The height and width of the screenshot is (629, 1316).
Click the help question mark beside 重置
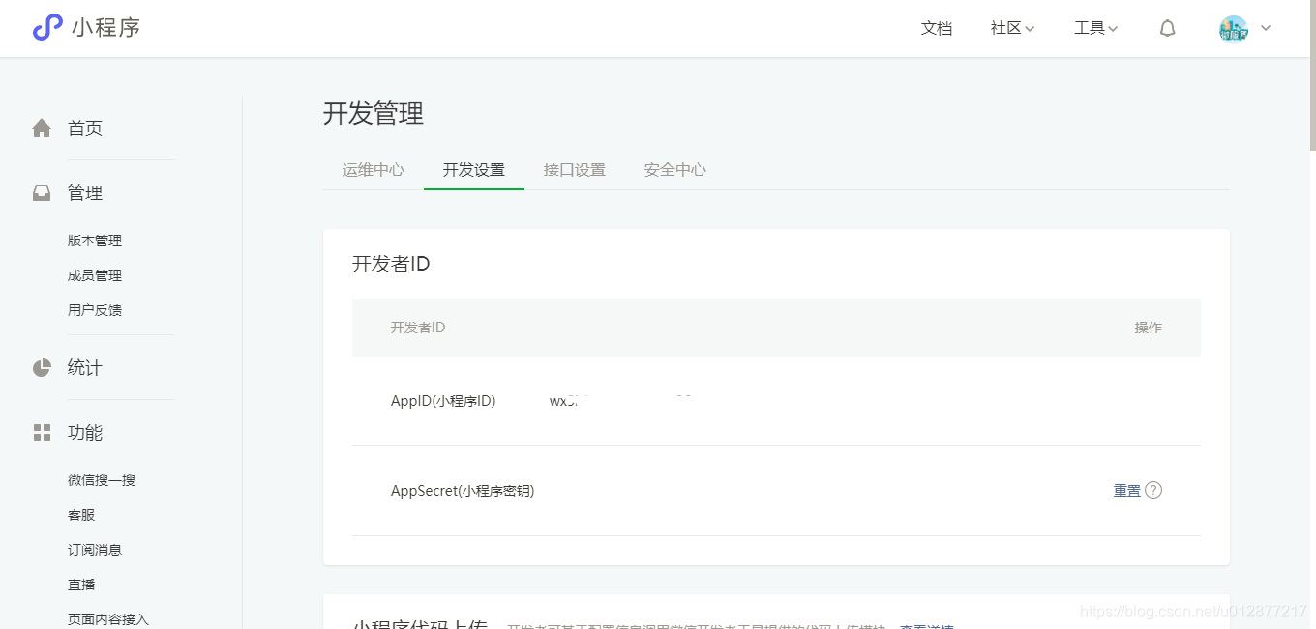[1153, 490]
